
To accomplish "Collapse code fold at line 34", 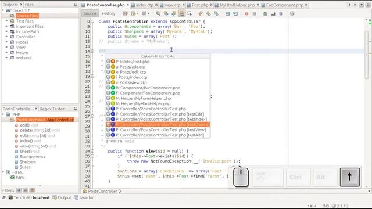I will pyautogui.click(x=92, y=151).
